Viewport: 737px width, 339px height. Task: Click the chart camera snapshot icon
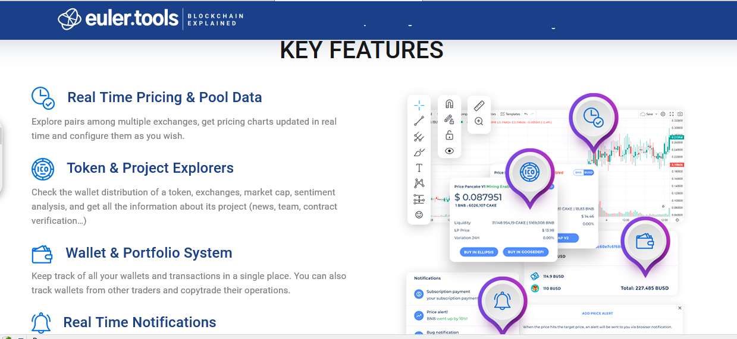pyautogui.click(x=680, y=114)
